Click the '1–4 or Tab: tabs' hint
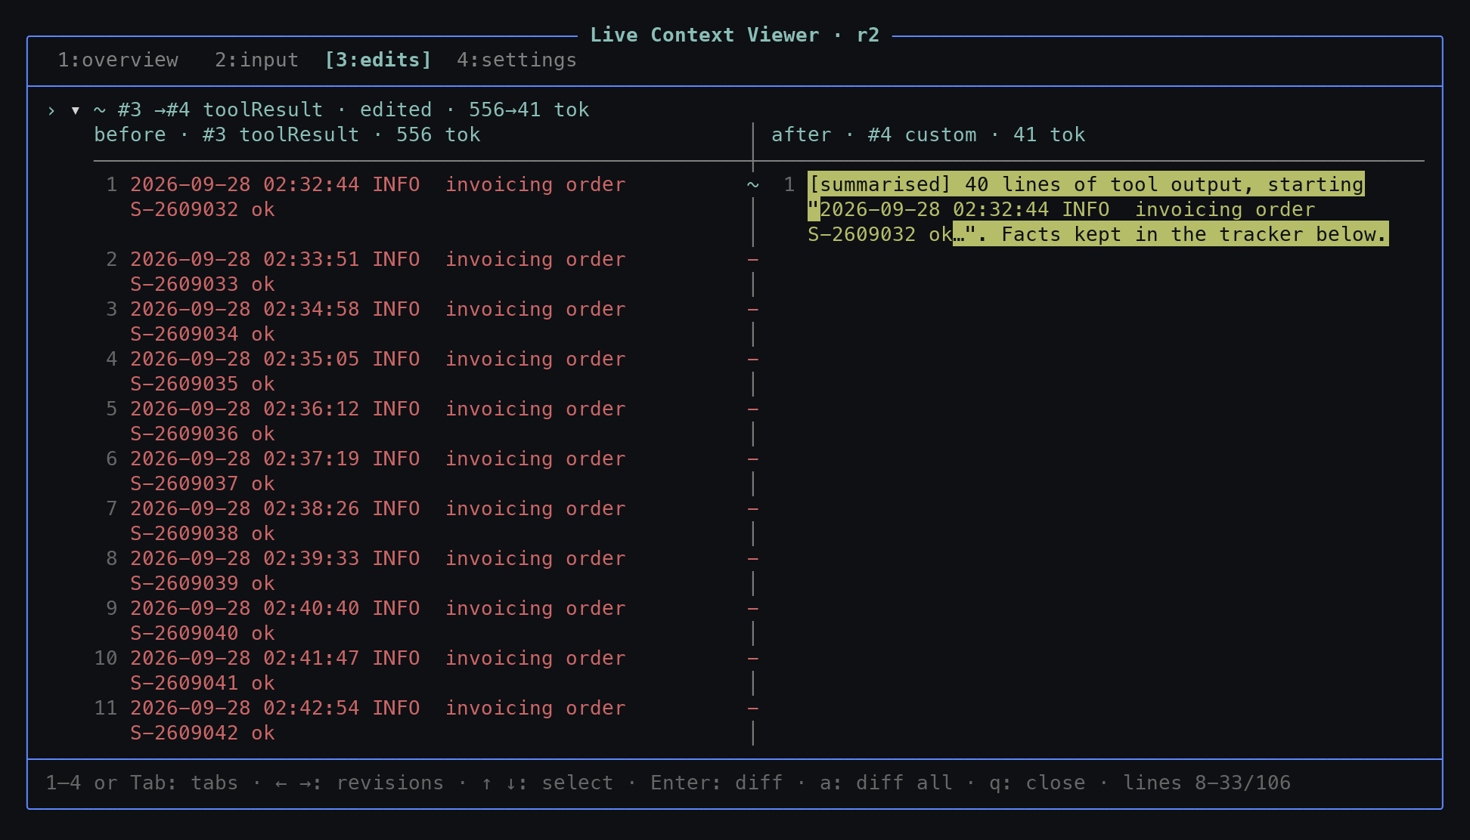1470x840 pixels. [142, 783]
